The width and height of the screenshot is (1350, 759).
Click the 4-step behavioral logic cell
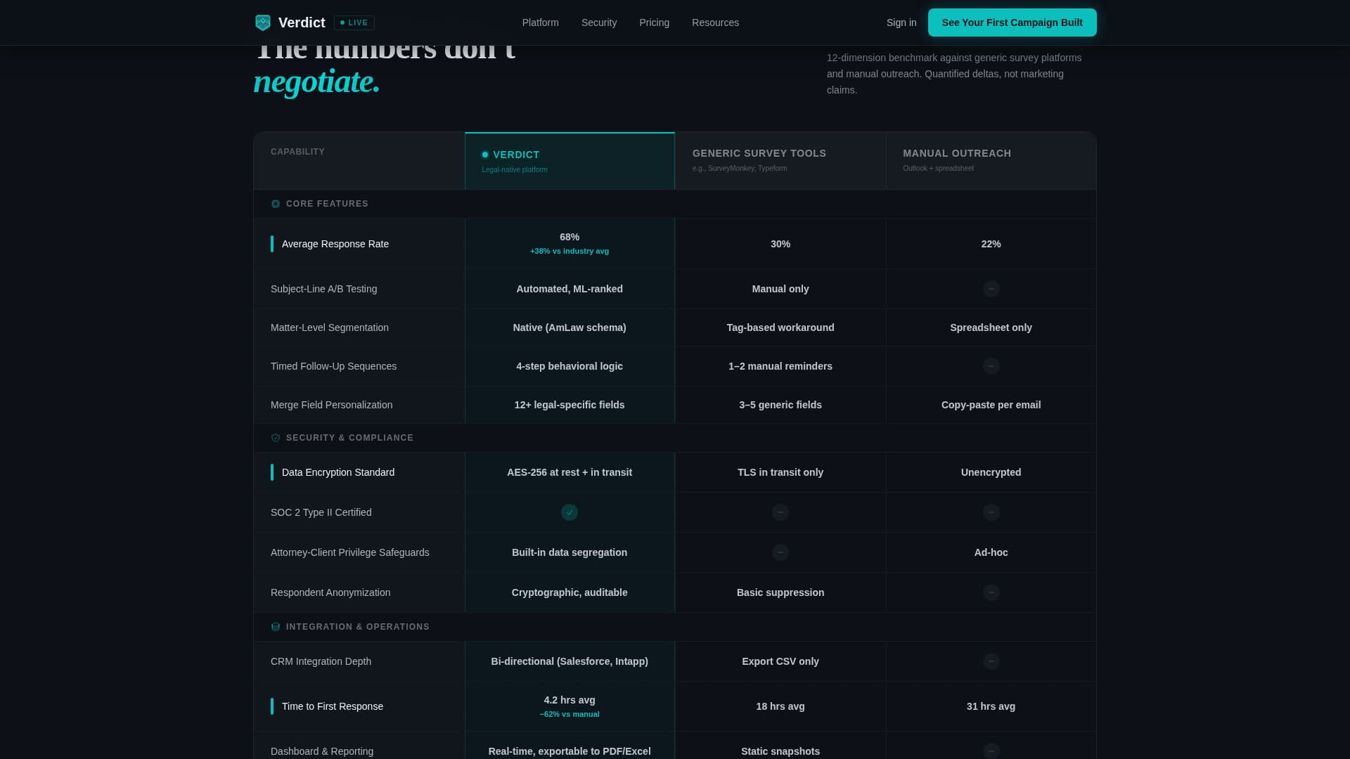point(570,366)
